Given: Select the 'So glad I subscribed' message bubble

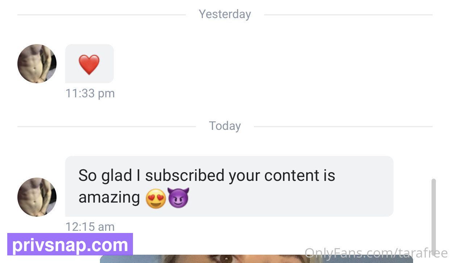Looking at the screenshot, I should coord(229,186).
